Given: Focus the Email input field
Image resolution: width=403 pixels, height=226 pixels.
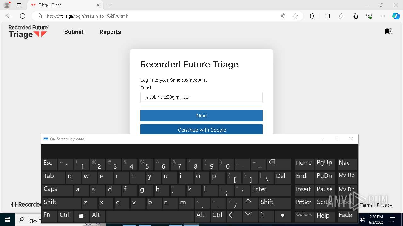Looking at the screenshot, I should point(201,97).
